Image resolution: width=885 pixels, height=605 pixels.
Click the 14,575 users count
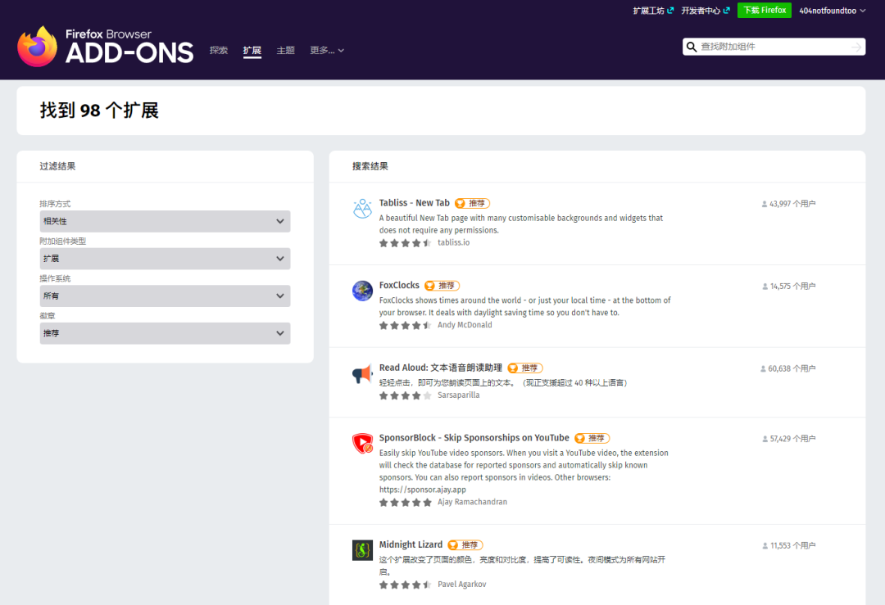[789, 287]
